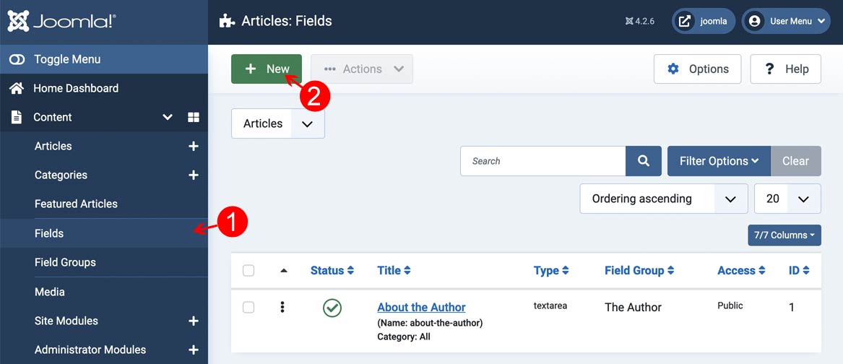
Task: Click into the Search input field
Action: [542, 161]
